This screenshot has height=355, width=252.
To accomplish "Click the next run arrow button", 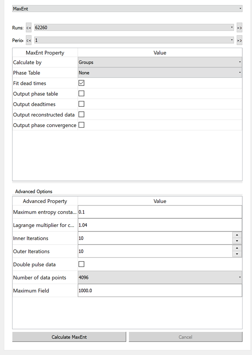I will [239, 28].
